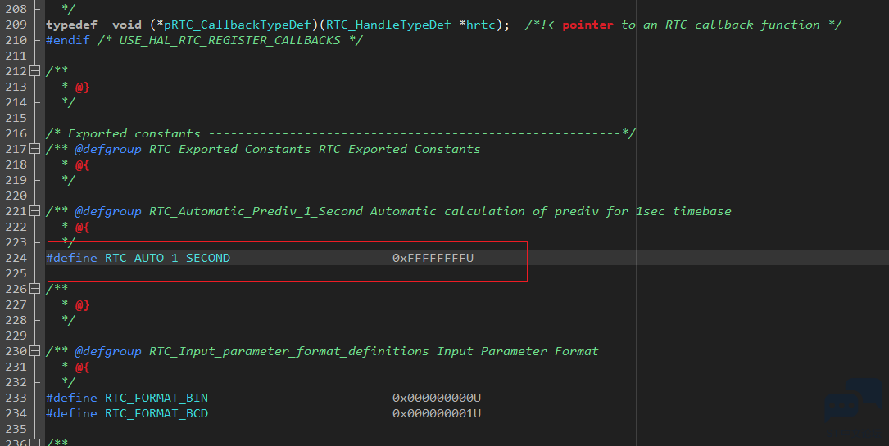This screenshot has height=446, width=889.
Task: Click the typedef keyword on line 209
Action: (x=71, y=25)
